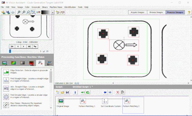Select the Max Clamp function icon
Image resolution: width=192 pixels, height=116 pixels.
click(x=6, y=105)
